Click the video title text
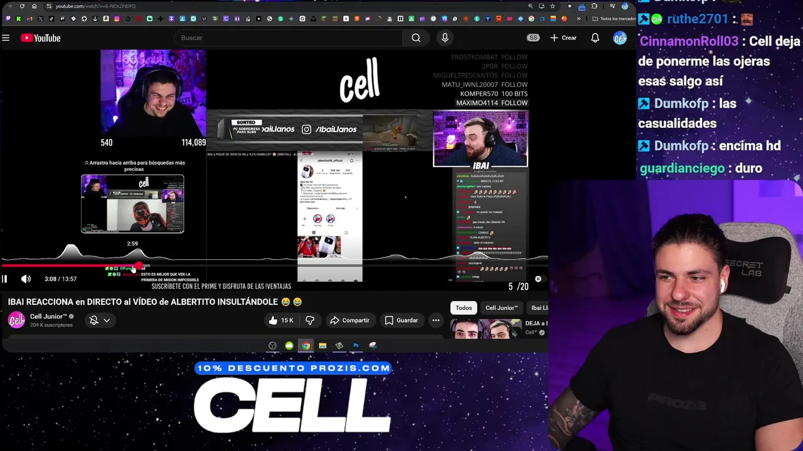The height and width of the screenshot is (451, 803). [155, 302]
